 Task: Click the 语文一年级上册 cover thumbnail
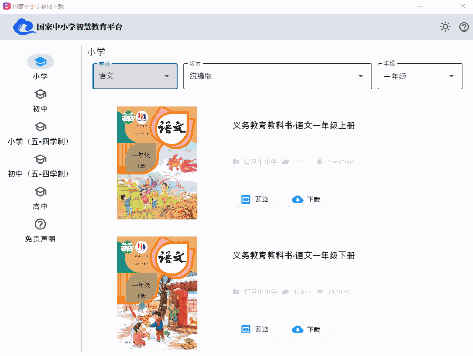pos(157,162)
